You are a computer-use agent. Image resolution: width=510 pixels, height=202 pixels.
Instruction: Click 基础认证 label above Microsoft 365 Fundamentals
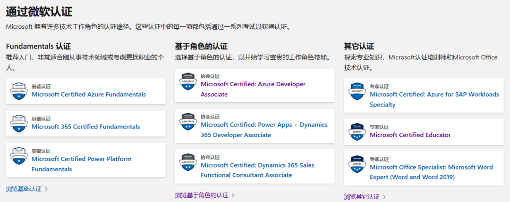[x=41, y=119]
